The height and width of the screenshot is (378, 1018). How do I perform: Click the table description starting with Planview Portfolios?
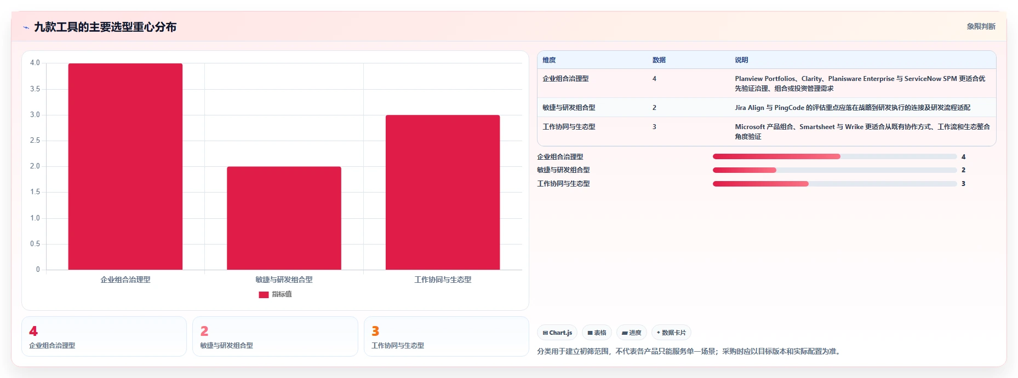coord(860,84)
